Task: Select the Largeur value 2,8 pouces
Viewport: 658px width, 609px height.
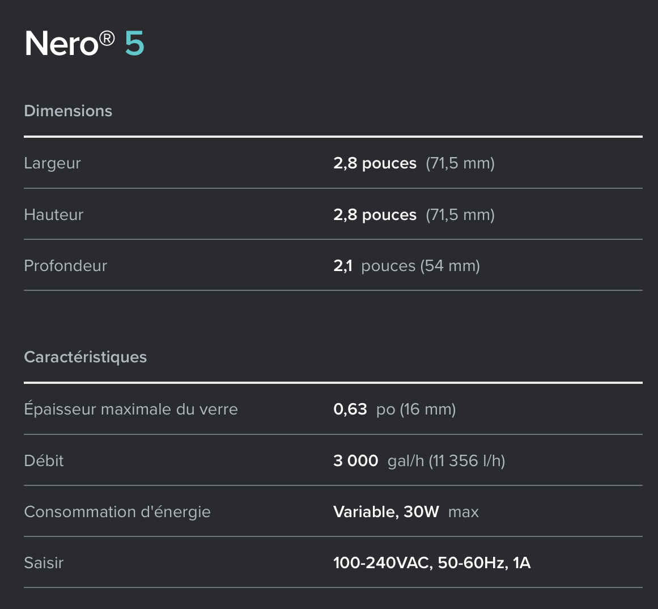Action: coord(375,163)
